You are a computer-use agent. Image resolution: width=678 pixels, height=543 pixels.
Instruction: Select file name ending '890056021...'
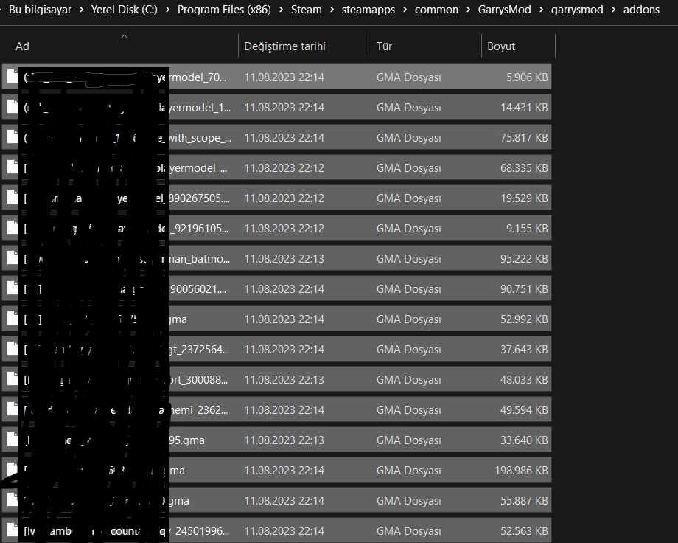125,289
